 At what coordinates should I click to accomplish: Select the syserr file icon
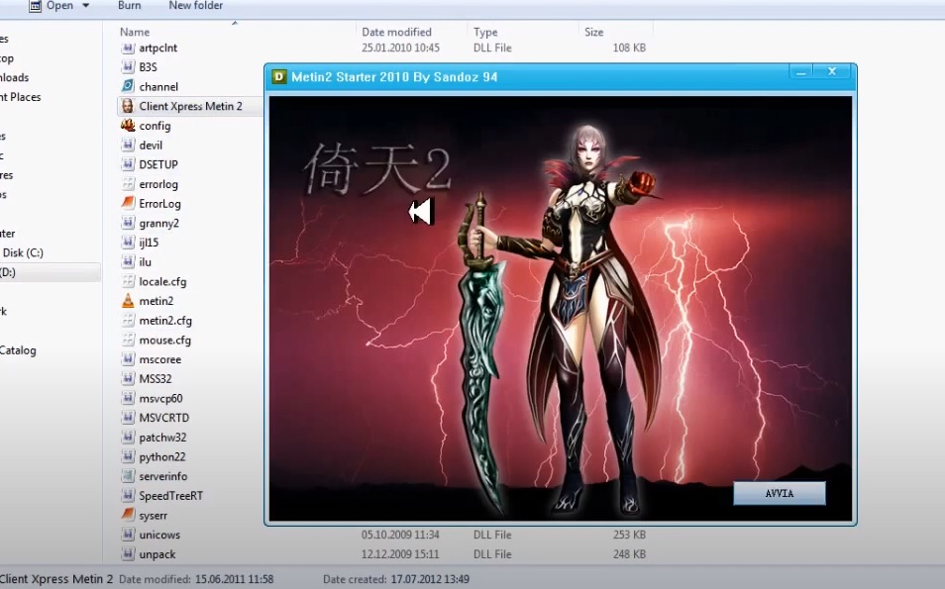(x=128, y=515)
